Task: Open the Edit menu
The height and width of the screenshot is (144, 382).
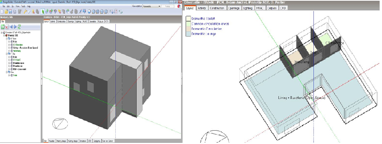Action: (8, 6)
